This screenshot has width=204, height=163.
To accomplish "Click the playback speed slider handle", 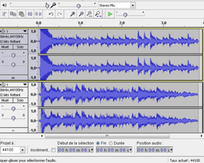I will point(125,15).
